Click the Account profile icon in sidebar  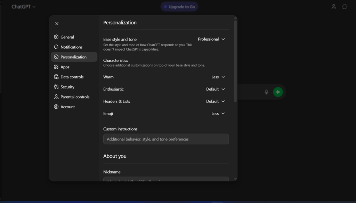click(56, 107)
